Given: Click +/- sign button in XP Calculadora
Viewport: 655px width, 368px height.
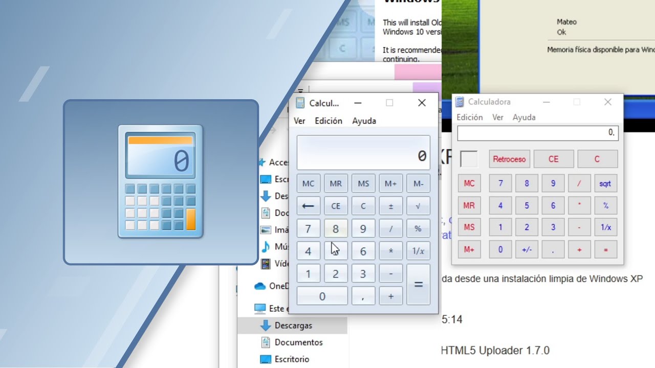Looking at the screenshot, I should coord(527,249).
